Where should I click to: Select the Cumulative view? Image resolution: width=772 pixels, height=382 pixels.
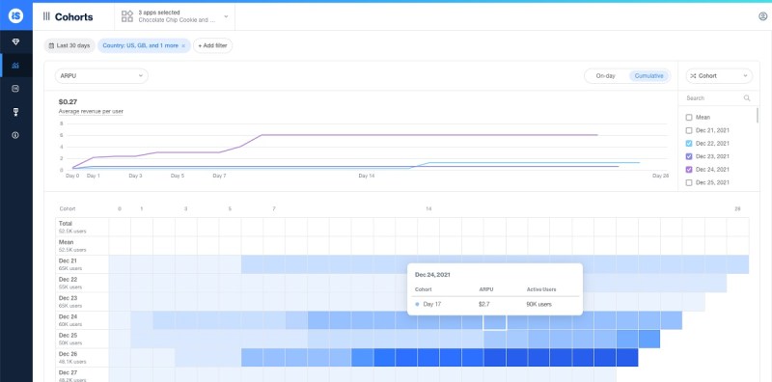pyautogui.click(x=648, y=76)
